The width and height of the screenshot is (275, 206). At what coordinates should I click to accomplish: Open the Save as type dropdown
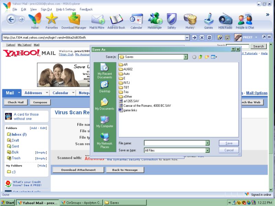pos(207,150)
